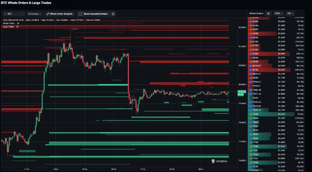Click the $5.84M order value
The height and width of the screenshot is (172, 312).
pyautogui.click(x=282, y=33)
